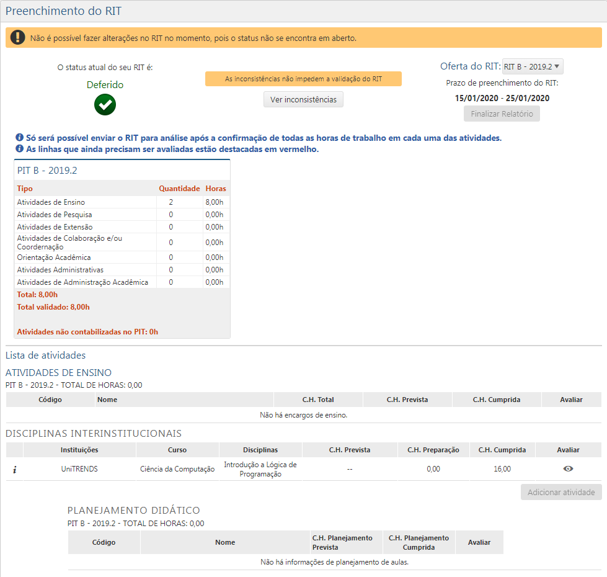This screenshot has height=577, width=607.
Task: Click the Instituições column header
Action: [x=79, y=450]
